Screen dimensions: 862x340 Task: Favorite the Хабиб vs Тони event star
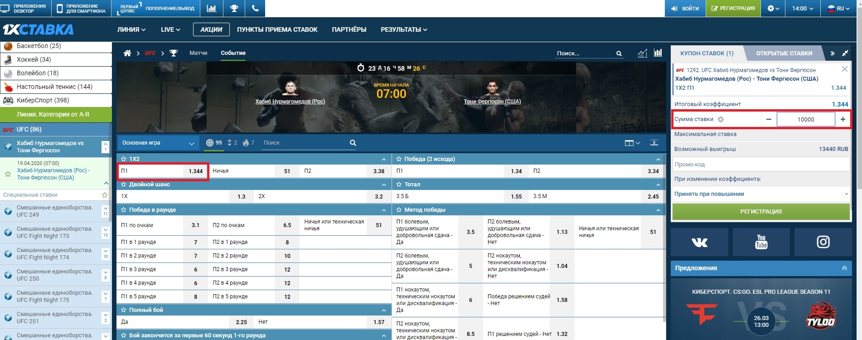pos(8,174)
